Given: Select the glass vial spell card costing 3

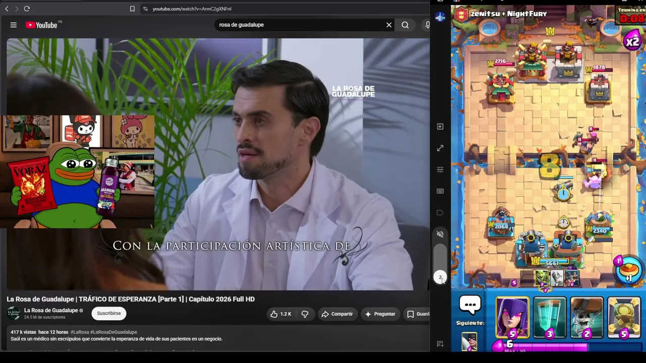Looking at the screenshot, I should (550, 318).
